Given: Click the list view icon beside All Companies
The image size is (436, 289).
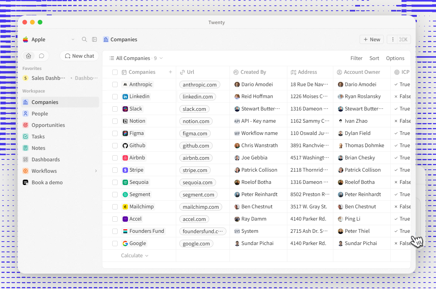Looking at the screenshot, I should click(x=111, y=58).
